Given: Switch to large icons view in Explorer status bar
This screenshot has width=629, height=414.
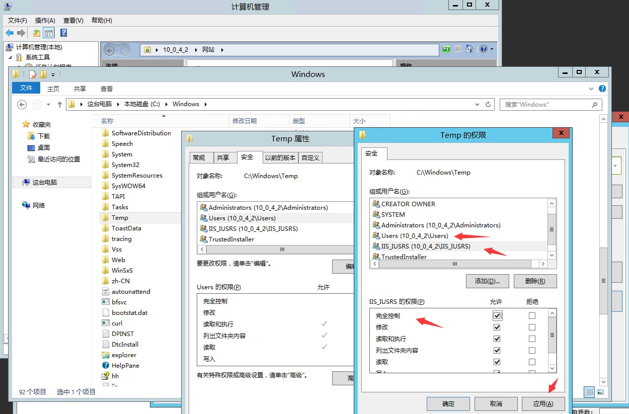Looking at the screenshot, I should [x=600, y=391].
